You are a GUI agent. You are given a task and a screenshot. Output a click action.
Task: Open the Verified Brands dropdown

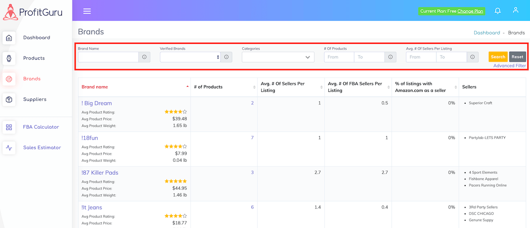pyautogui.click(x=190, y=57)
